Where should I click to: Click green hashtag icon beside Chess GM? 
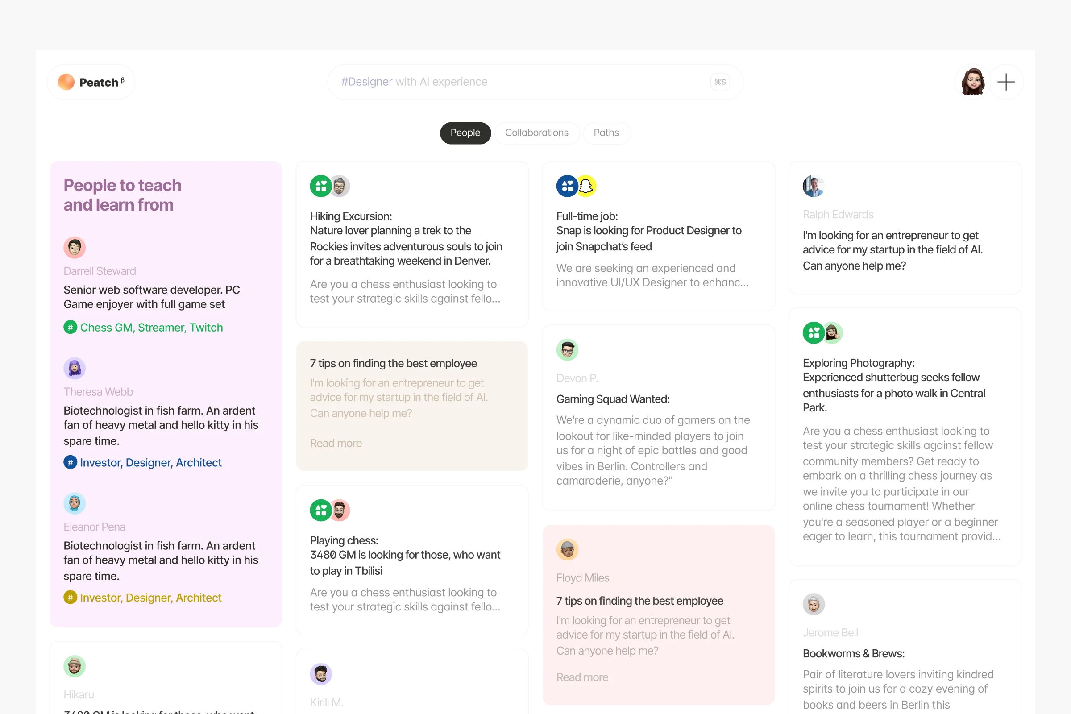70,328
